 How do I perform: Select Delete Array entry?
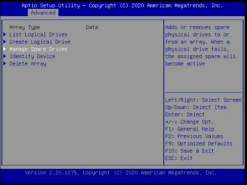(28, 63)
